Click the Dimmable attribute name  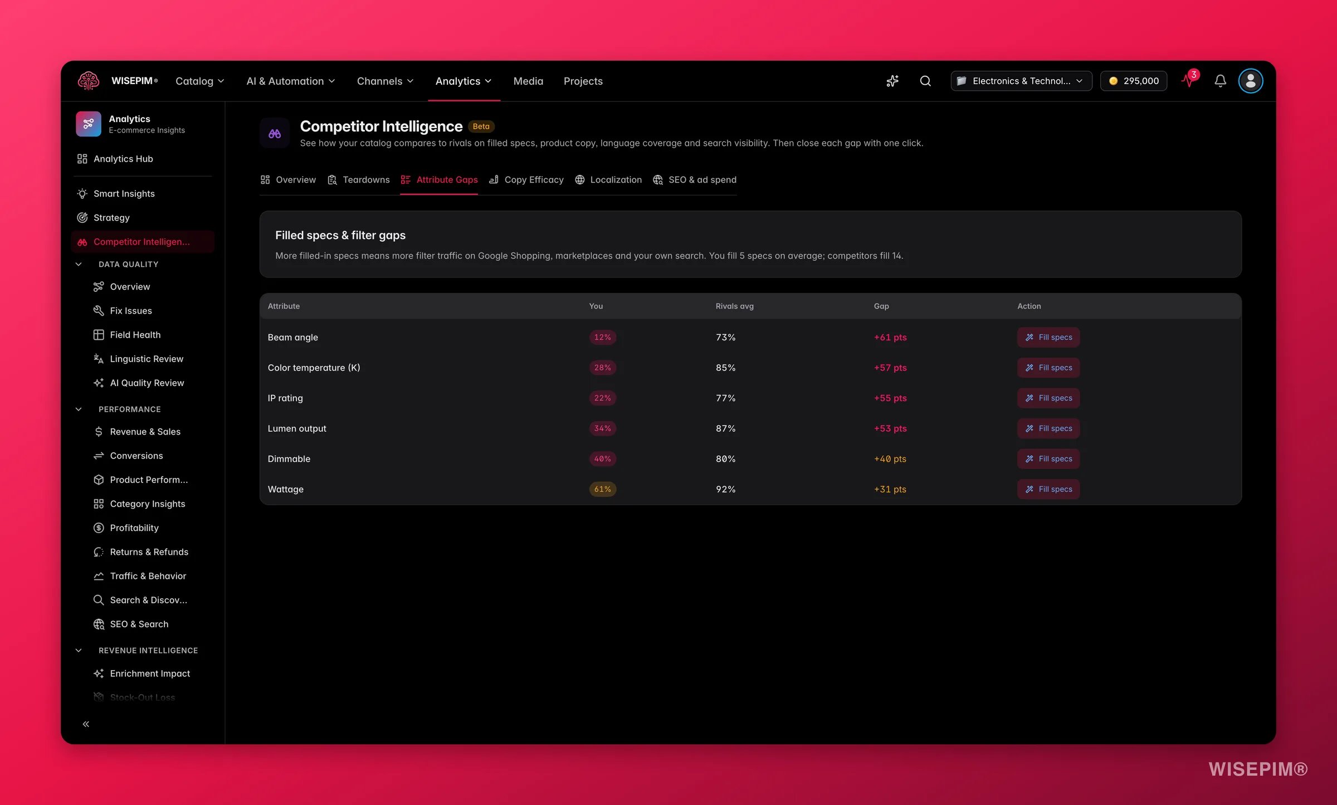tap(289, 458)
